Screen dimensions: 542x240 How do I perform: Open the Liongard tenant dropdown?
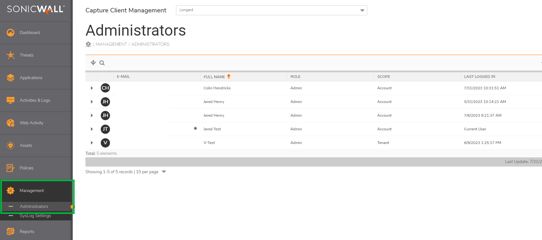272,10
